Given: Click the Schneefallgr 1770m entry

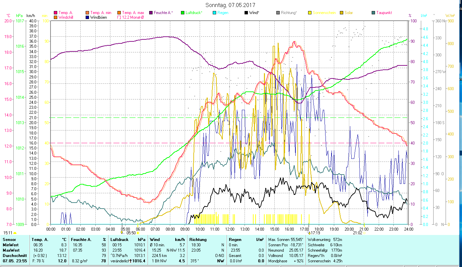Looking at the screenshot, I should coord(325,250).
